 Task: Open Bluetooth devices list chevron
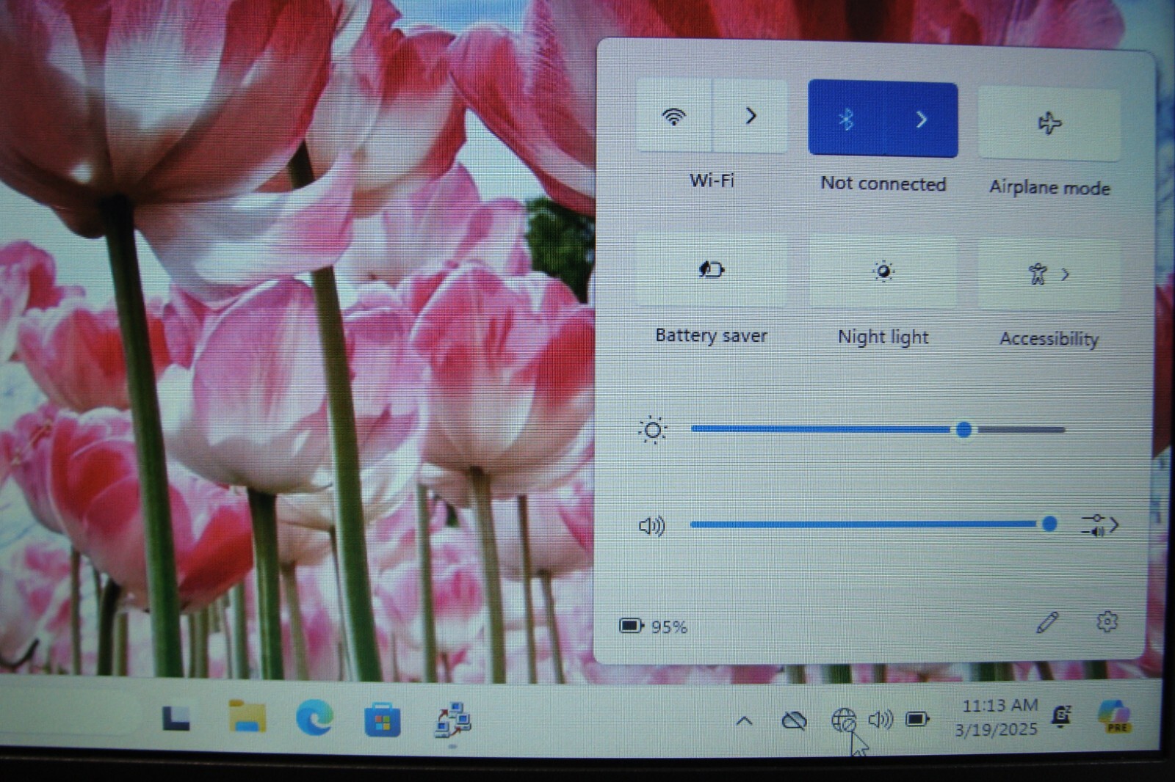click(921, 120)
